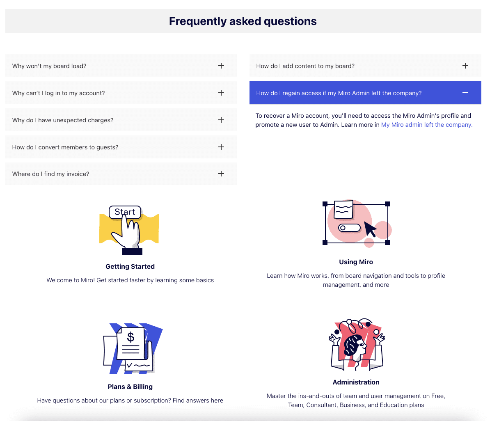
Task: Click plus icon beside invoice question
Action: click(x=221, y=174)
